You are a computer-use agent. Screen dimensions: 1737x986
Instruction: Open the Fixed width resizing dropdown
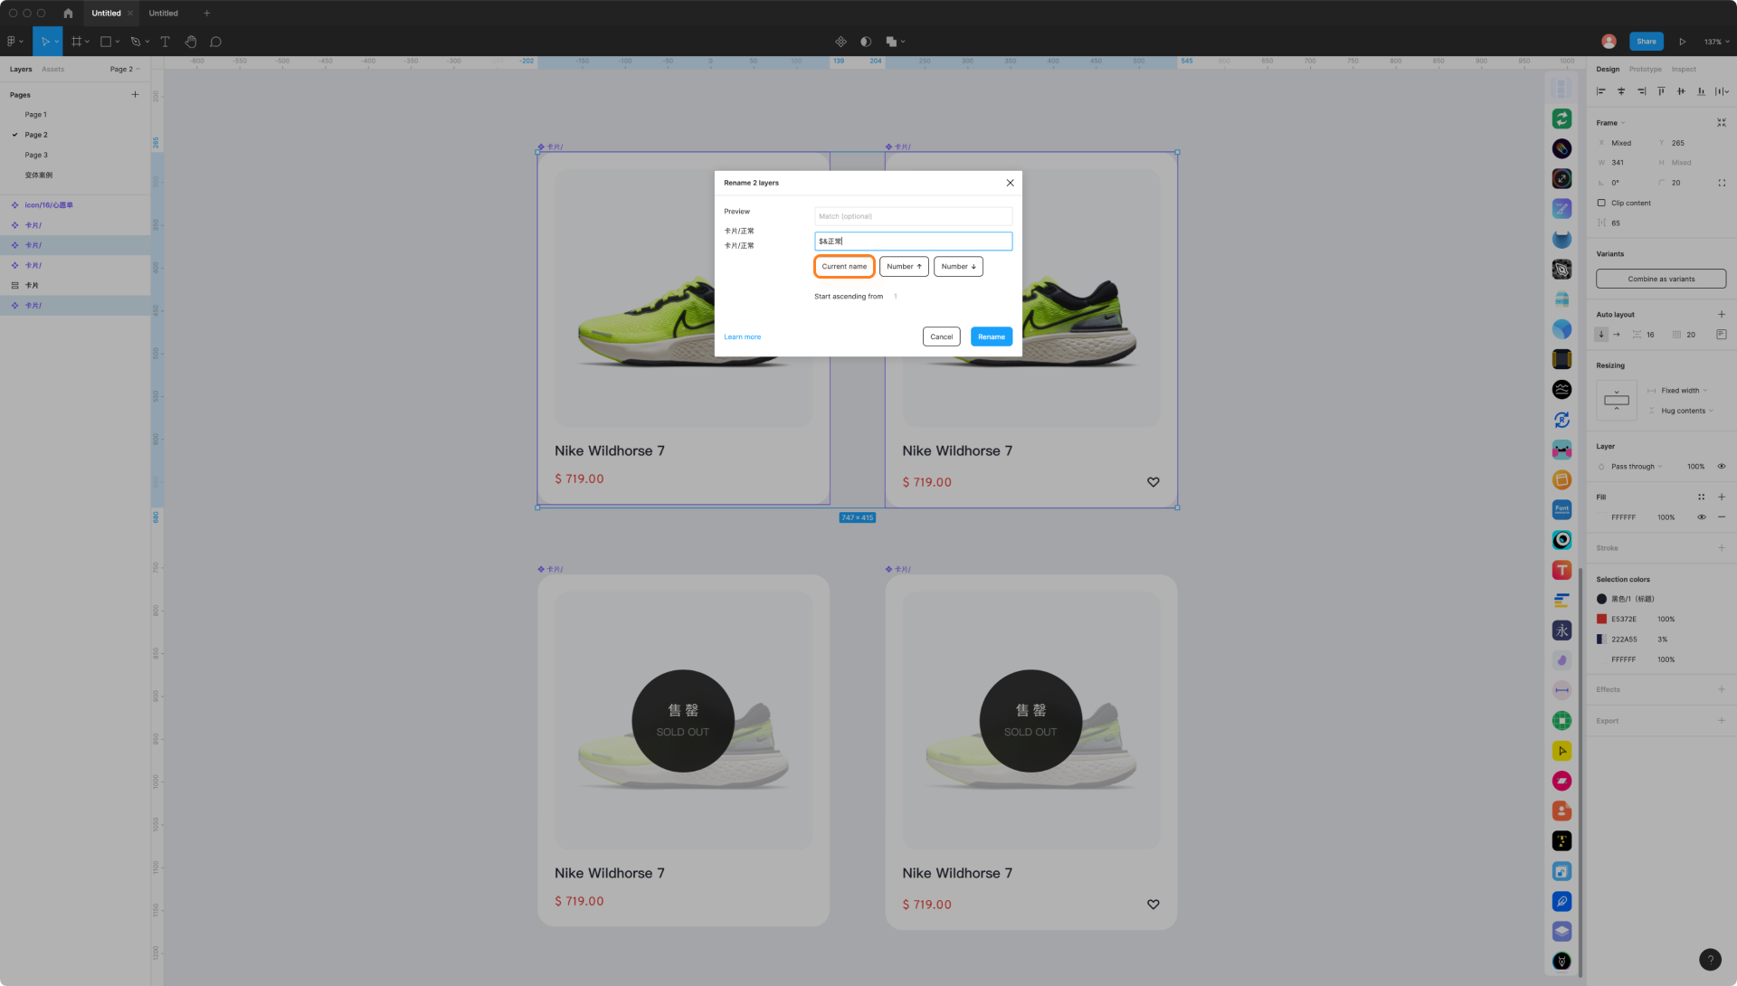(1684, 391)
